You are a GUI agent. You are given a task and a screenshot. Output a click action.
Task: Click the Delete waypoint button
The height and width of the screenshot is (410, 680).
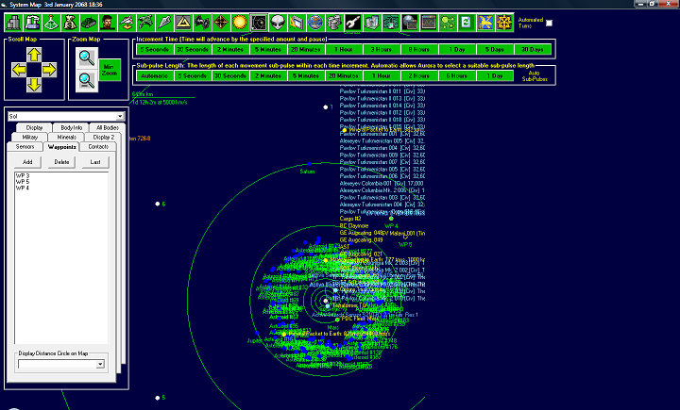point(61,162)
